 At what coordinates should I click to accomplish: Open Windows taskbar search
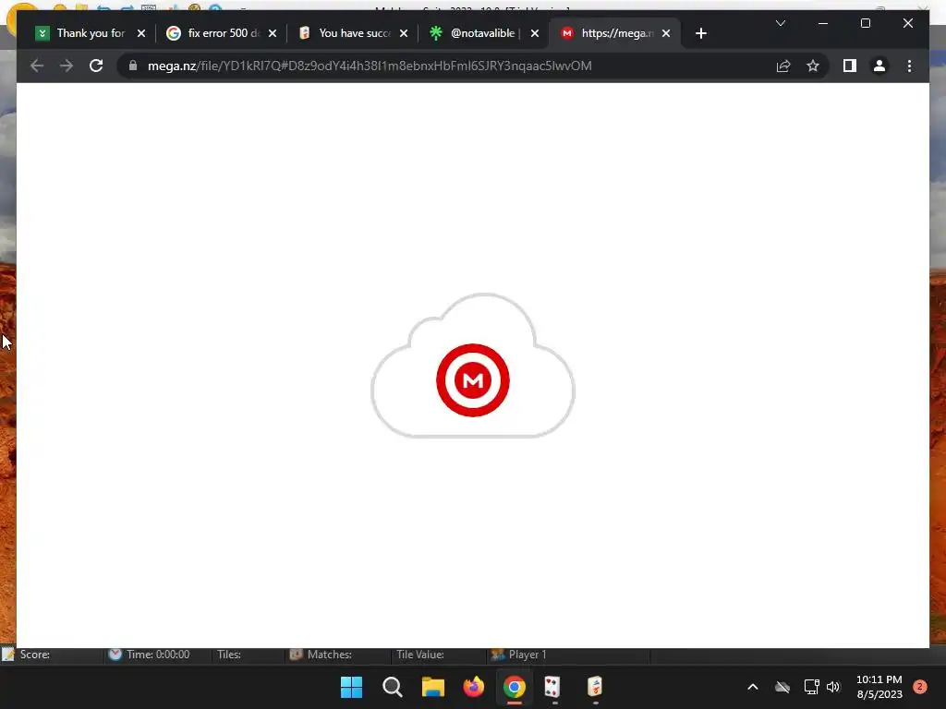click(392, 687)
